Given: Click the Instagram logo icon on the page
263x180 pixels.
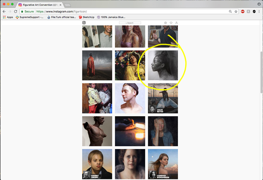Looking at the screenshot, I should pyautogui.click(x=84, y=23).
